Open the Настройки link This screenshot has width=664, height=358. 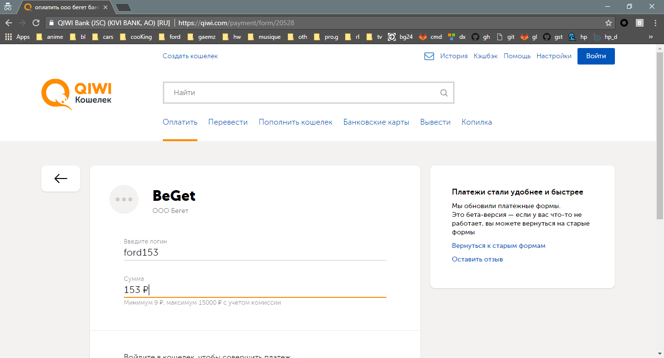pyautogui.click(x=554, y=56)
